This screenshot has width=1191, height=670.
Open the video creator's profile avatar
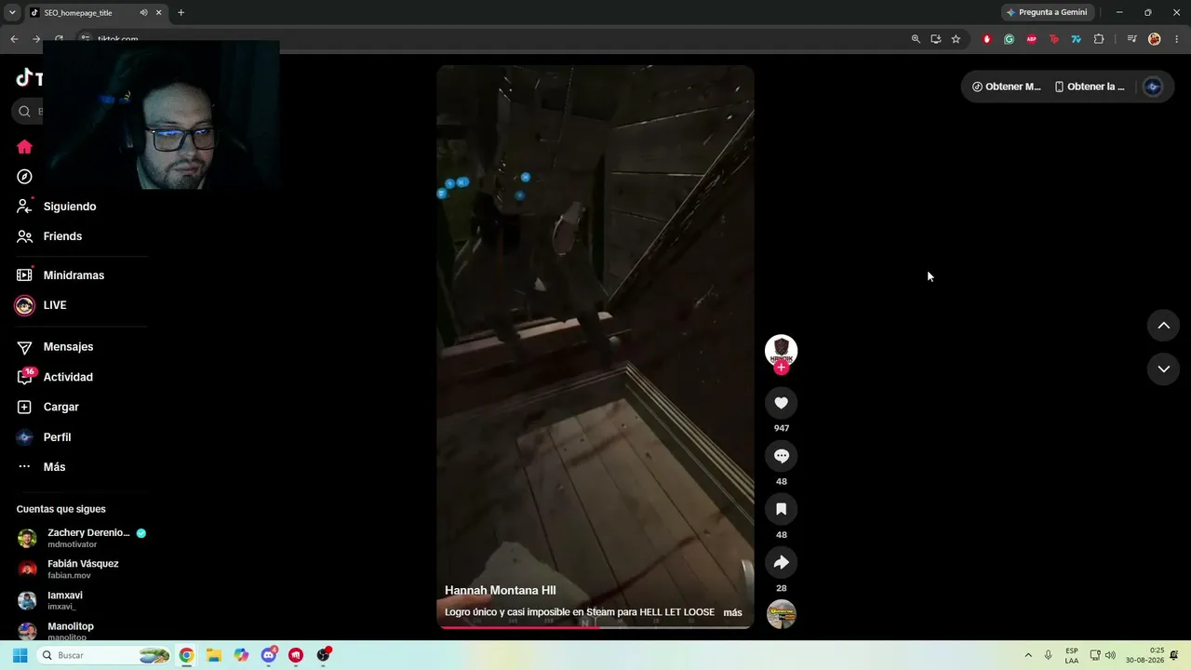pyautogui.click(x=782, y=350)
